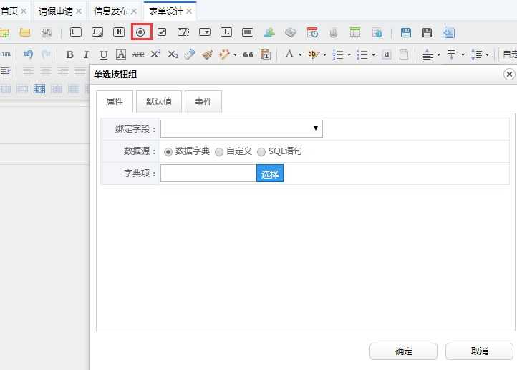Expand the paragraph spacing after dropdown

[463, 54]
